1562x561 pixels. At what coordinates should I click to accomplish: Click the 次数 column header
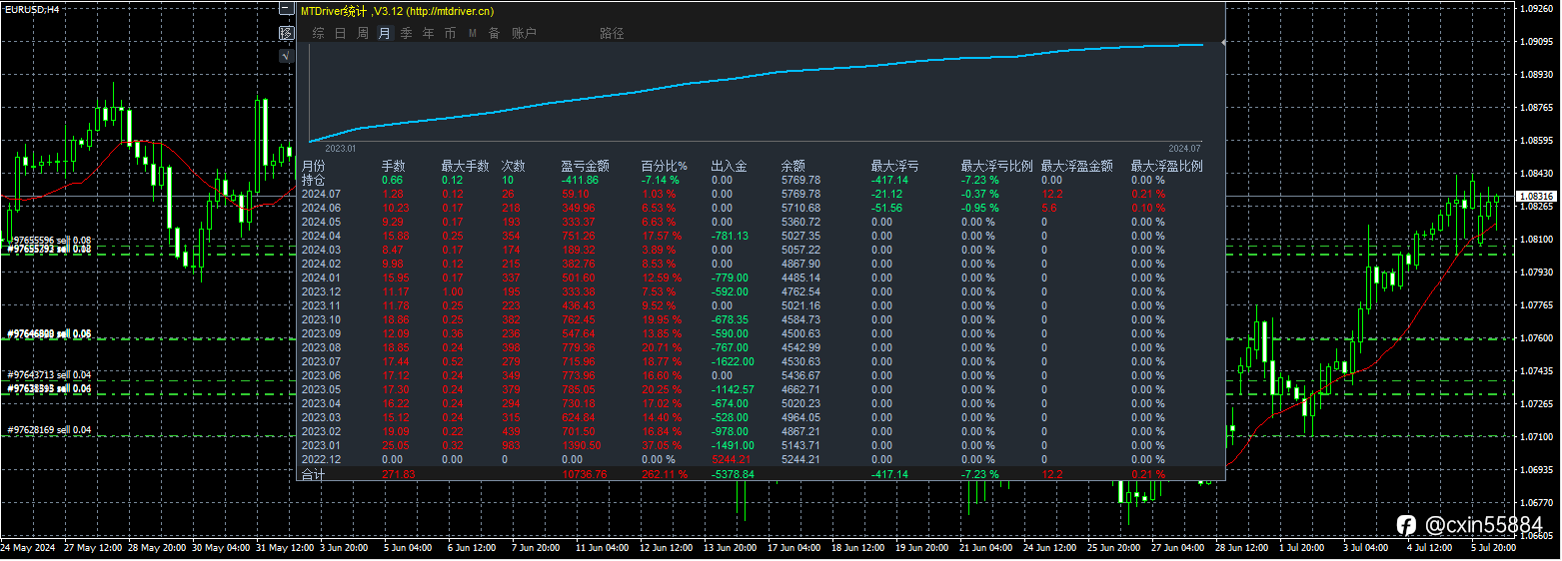tap(514, 167)
